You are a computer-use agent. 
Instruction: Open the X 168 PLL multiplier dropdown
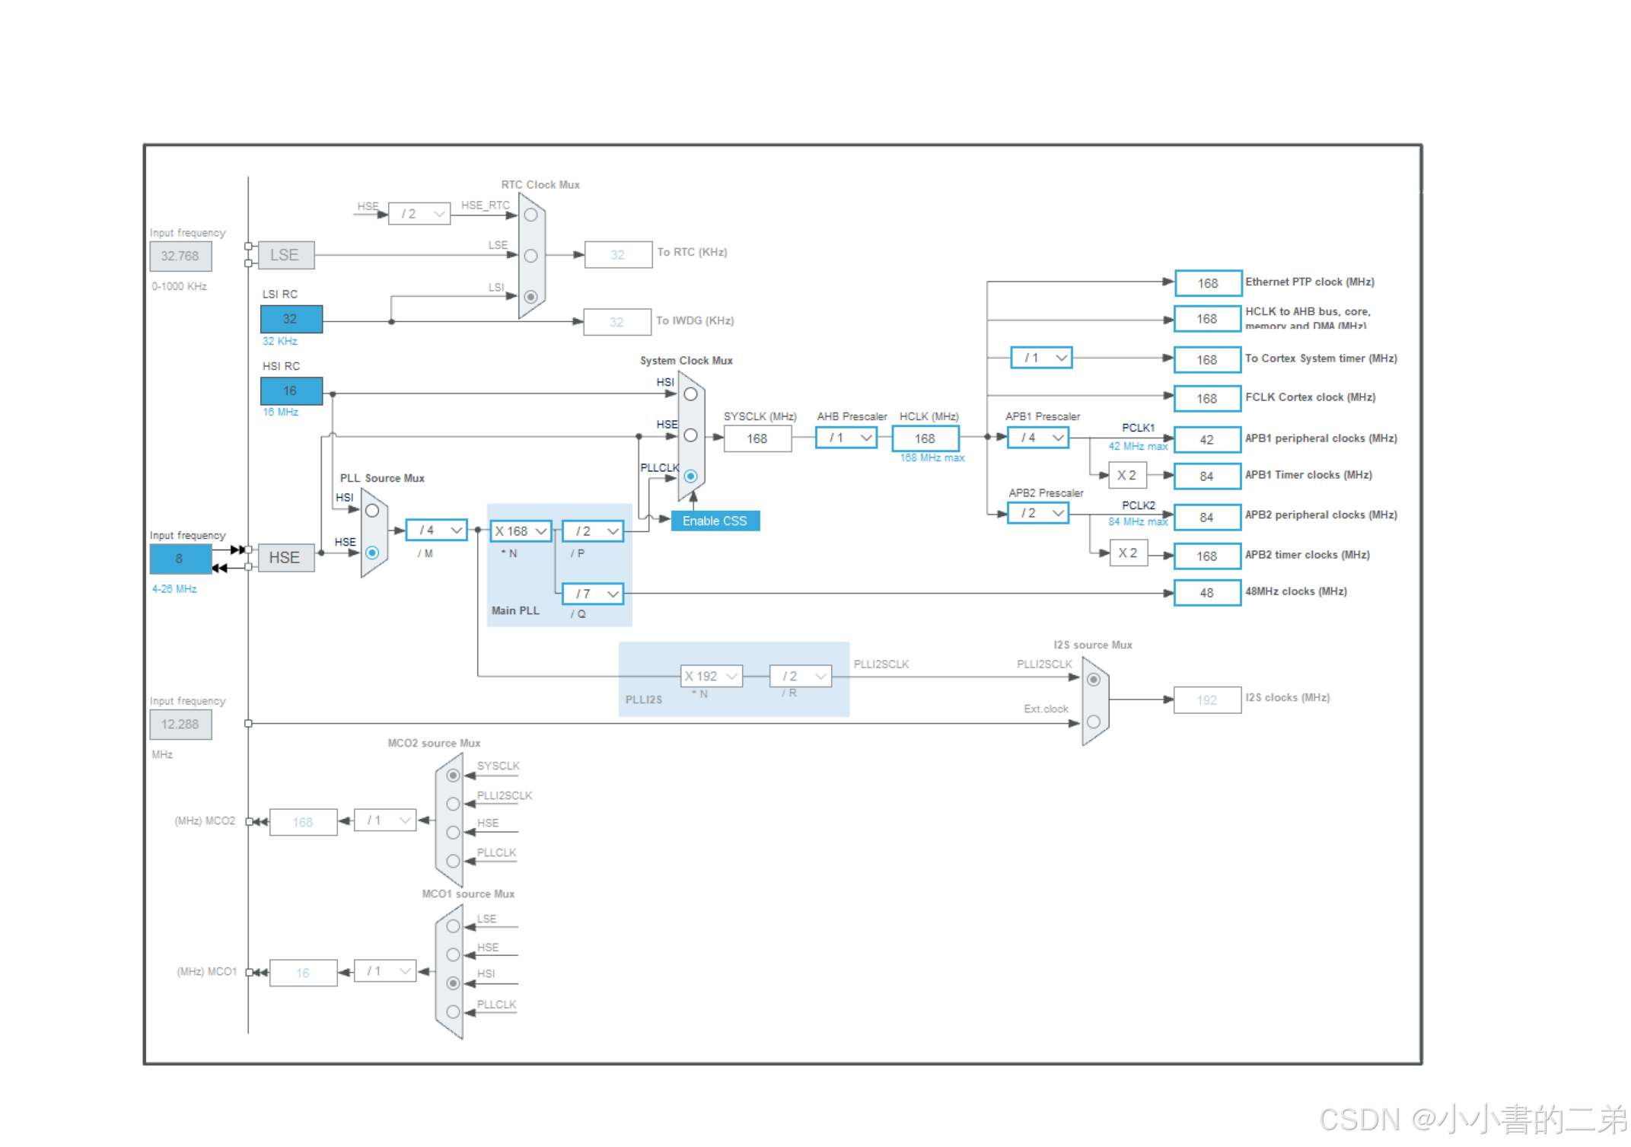coord(521,530)
